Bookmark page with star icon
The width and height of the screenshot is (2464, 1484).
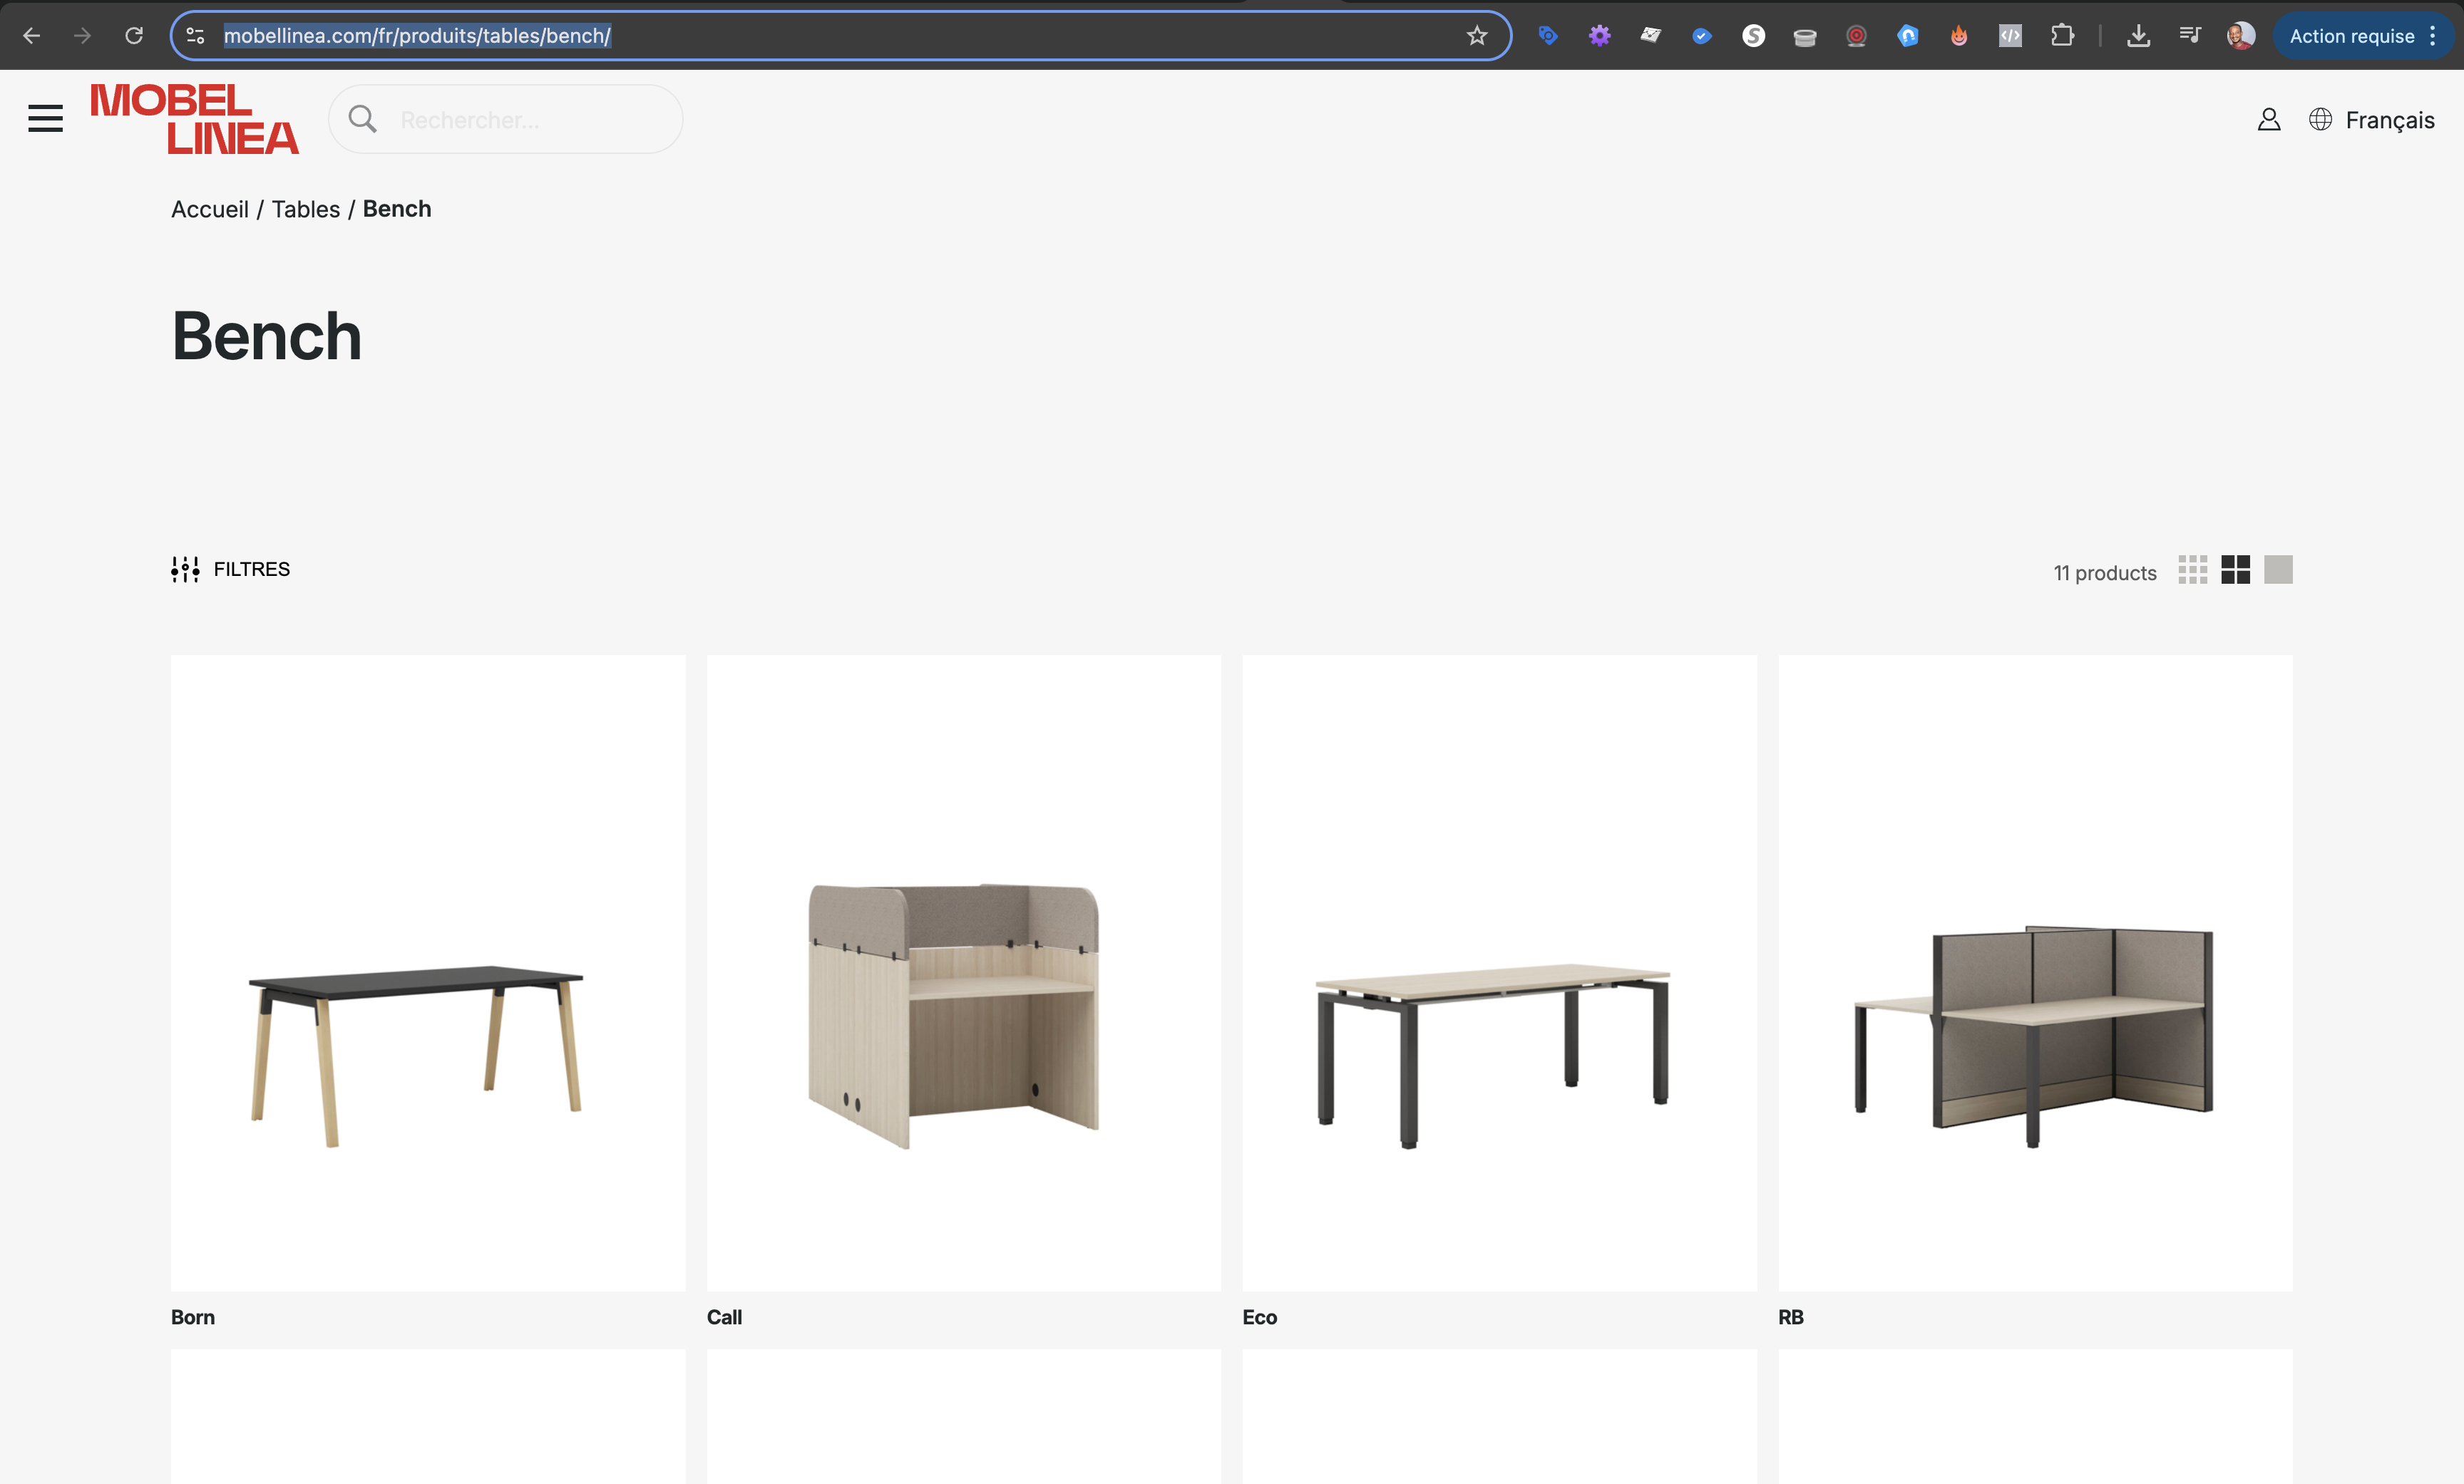click(1476, 36)
